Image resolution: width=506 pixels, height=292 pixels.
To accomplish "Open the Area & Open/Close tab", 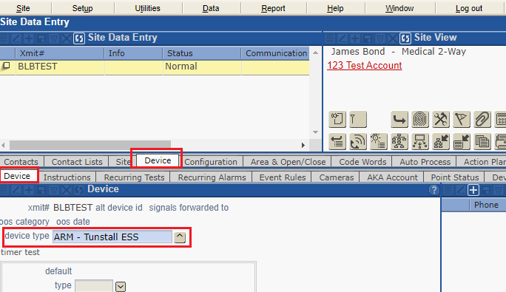I will [x=289, y=162].
